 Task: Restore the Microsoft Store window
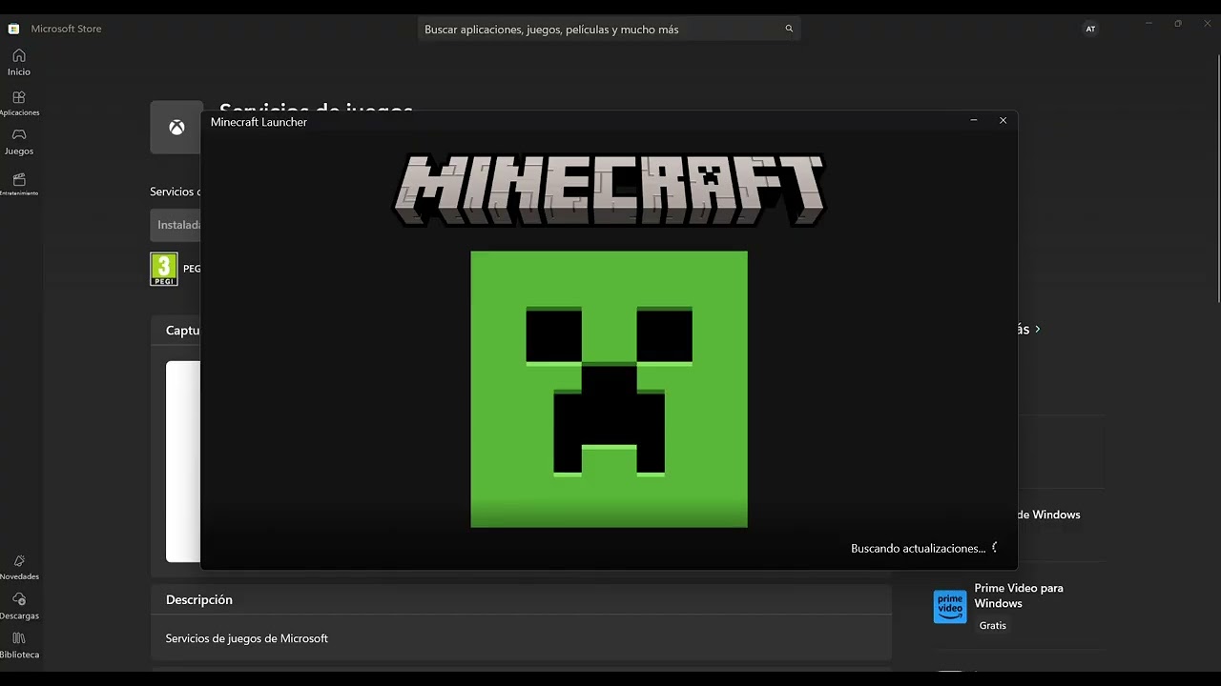pos(1178,24)
